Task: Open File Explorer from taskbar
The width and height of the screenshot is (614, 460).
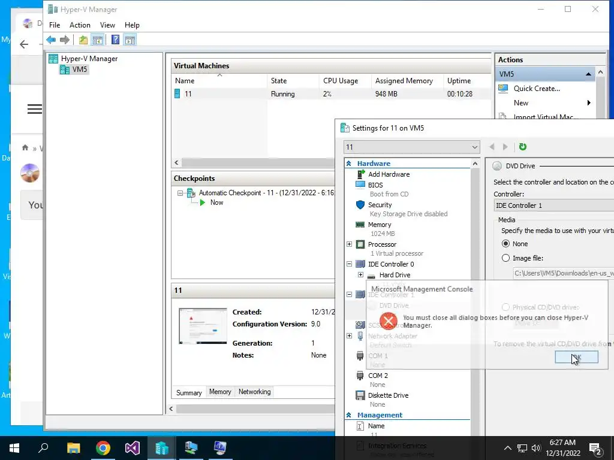Action: click(73, 448)
